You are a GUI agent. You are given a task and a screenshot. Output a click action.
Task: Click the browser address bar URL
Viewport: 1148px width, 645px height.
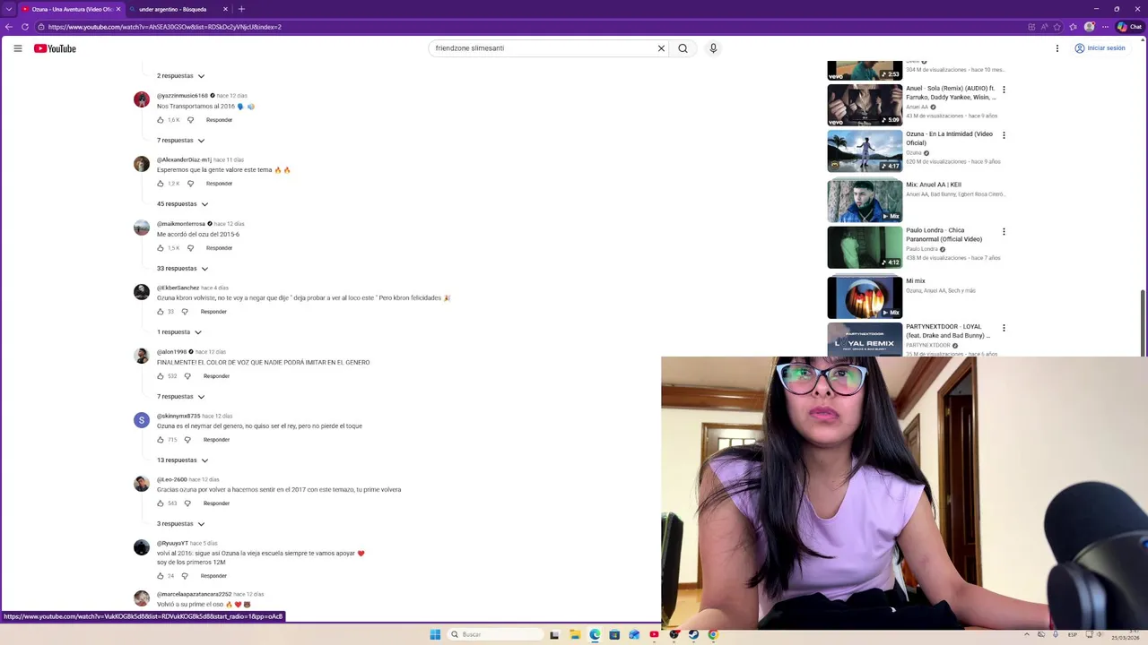(x=165, y=27)
